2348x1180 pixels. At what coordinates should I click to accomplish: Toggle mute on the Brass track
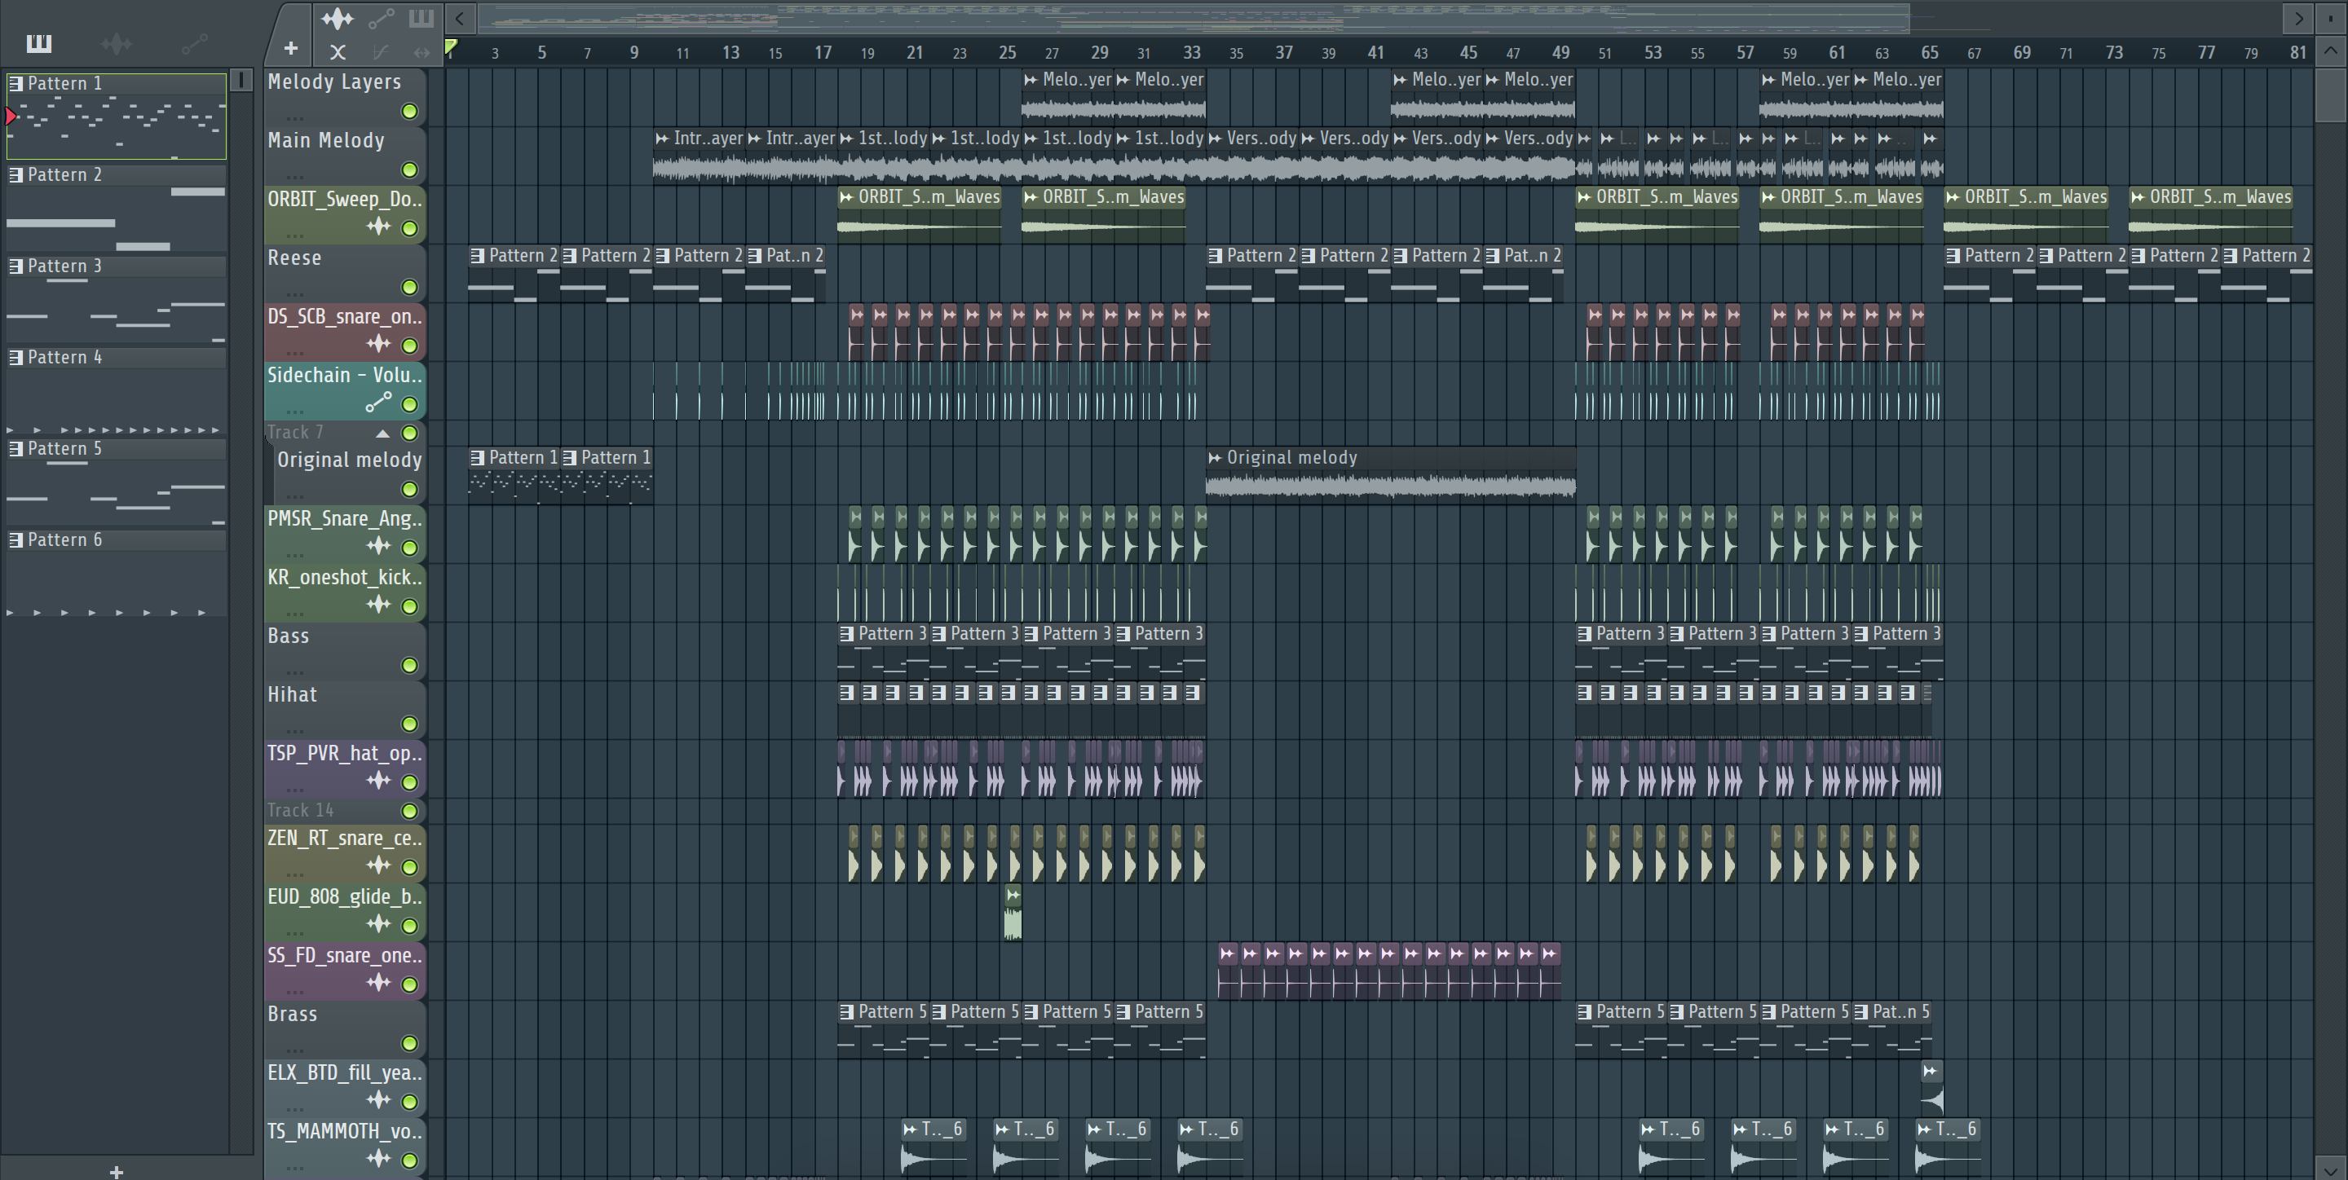(410, 1043)
